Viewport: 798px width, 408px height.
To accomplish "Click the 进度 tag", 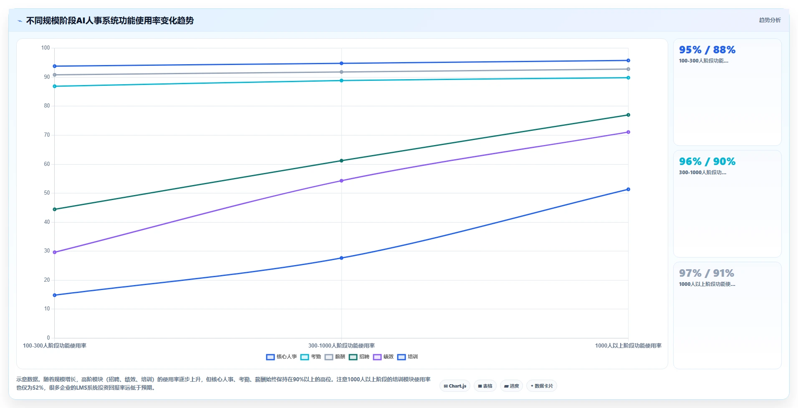I will click(x=511, y=386).
